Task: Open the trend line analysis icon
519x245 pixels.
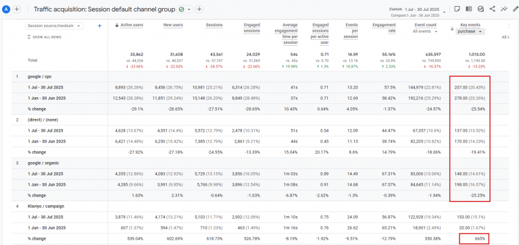Action: click(x=503, y=9)
